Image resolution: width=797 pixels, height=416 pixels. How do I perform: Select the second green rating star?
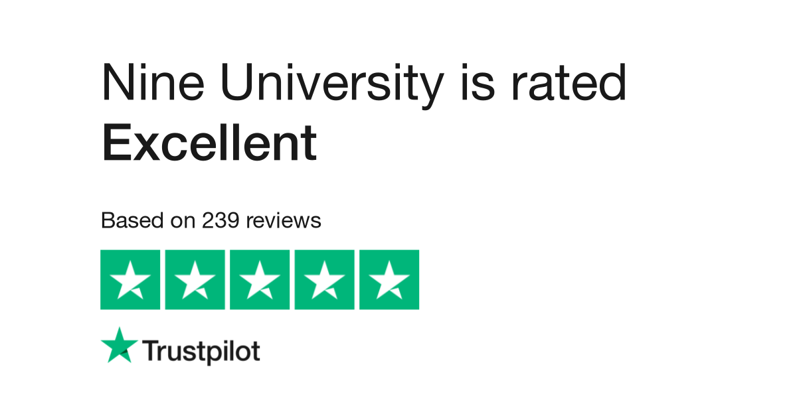click(x=195, y=279)
